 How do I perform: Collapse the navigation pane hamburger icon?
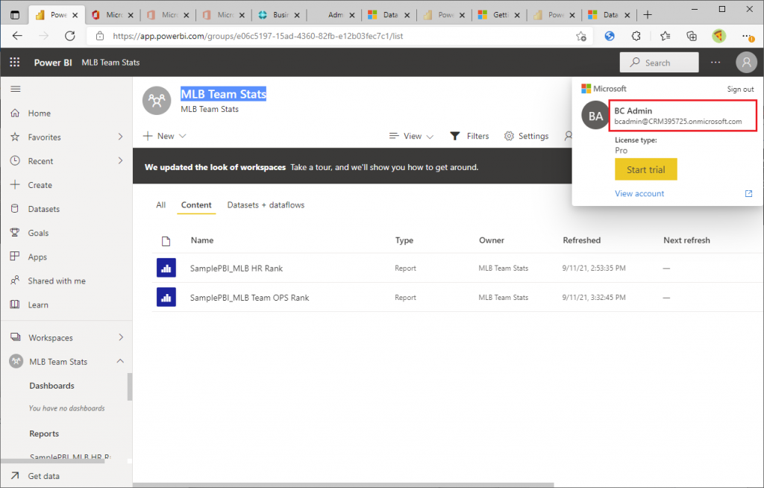[x=16, y=89]
